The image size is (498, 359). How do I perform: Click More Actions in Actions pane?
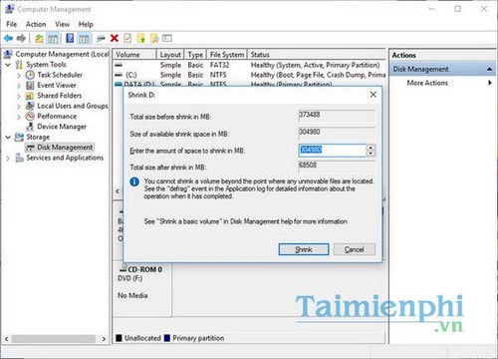tap(427, 83)
